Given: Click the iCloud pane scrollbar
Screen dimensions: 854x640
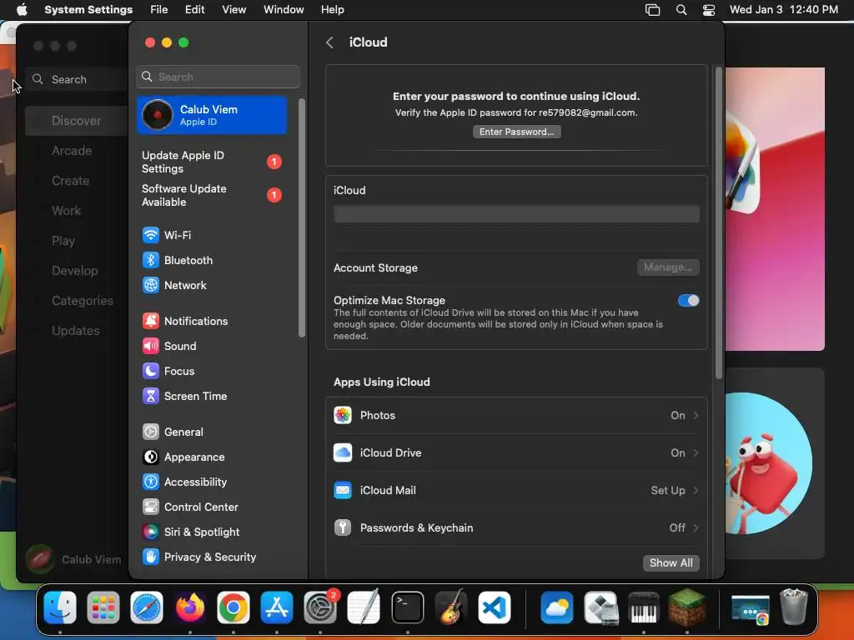Looking at the screenshot, I should (718, 223).
